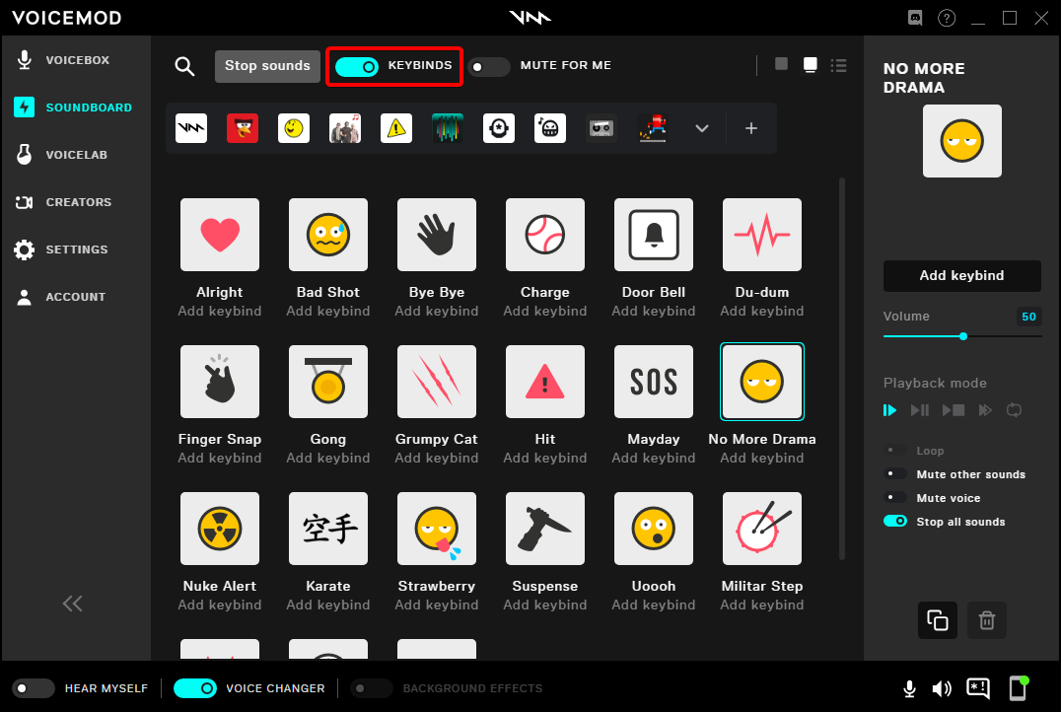The image size is (1061, 712).
Task: Open the help question mark icon
Action: (947, 18)
